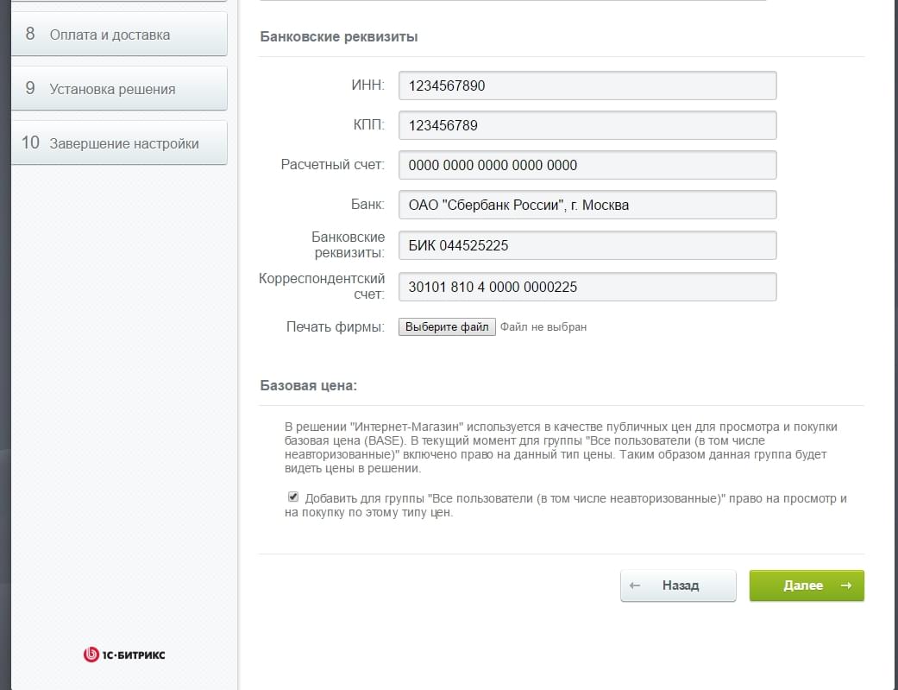Proceed with the green Далее button

tap(807, 586)
